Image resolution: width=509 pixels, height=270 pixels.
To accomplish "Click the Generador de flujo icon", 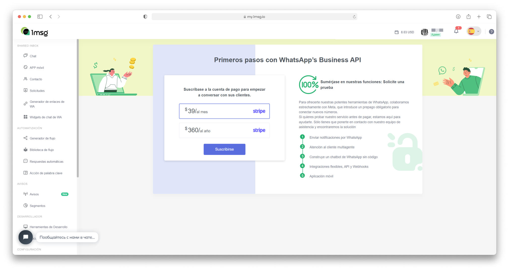I will click(25, 138).
